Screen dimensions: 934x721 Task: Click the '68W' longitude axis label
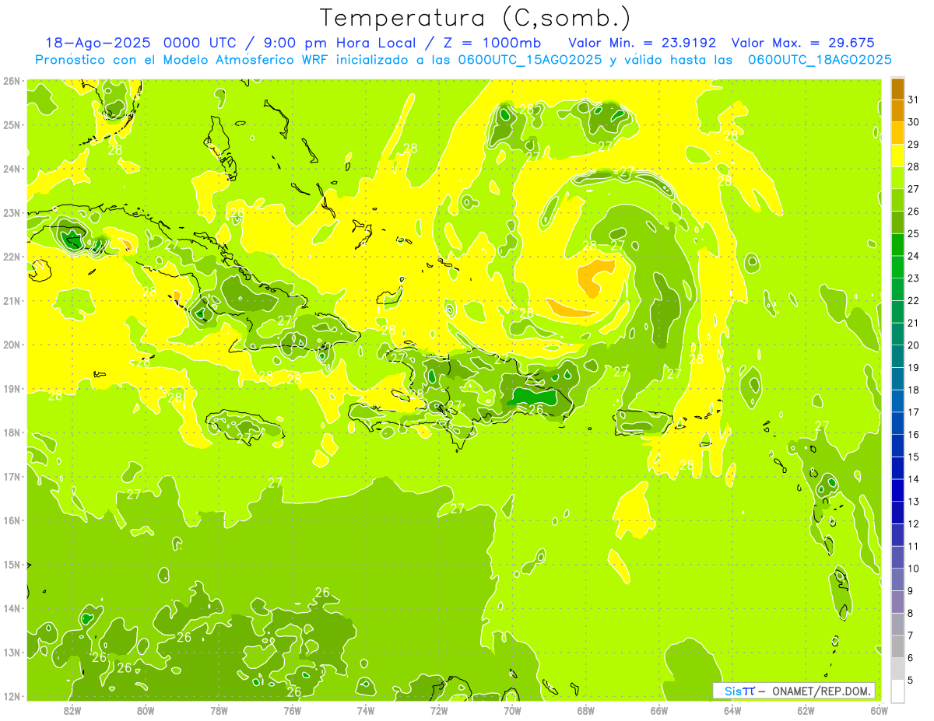(x=586, y=710)
